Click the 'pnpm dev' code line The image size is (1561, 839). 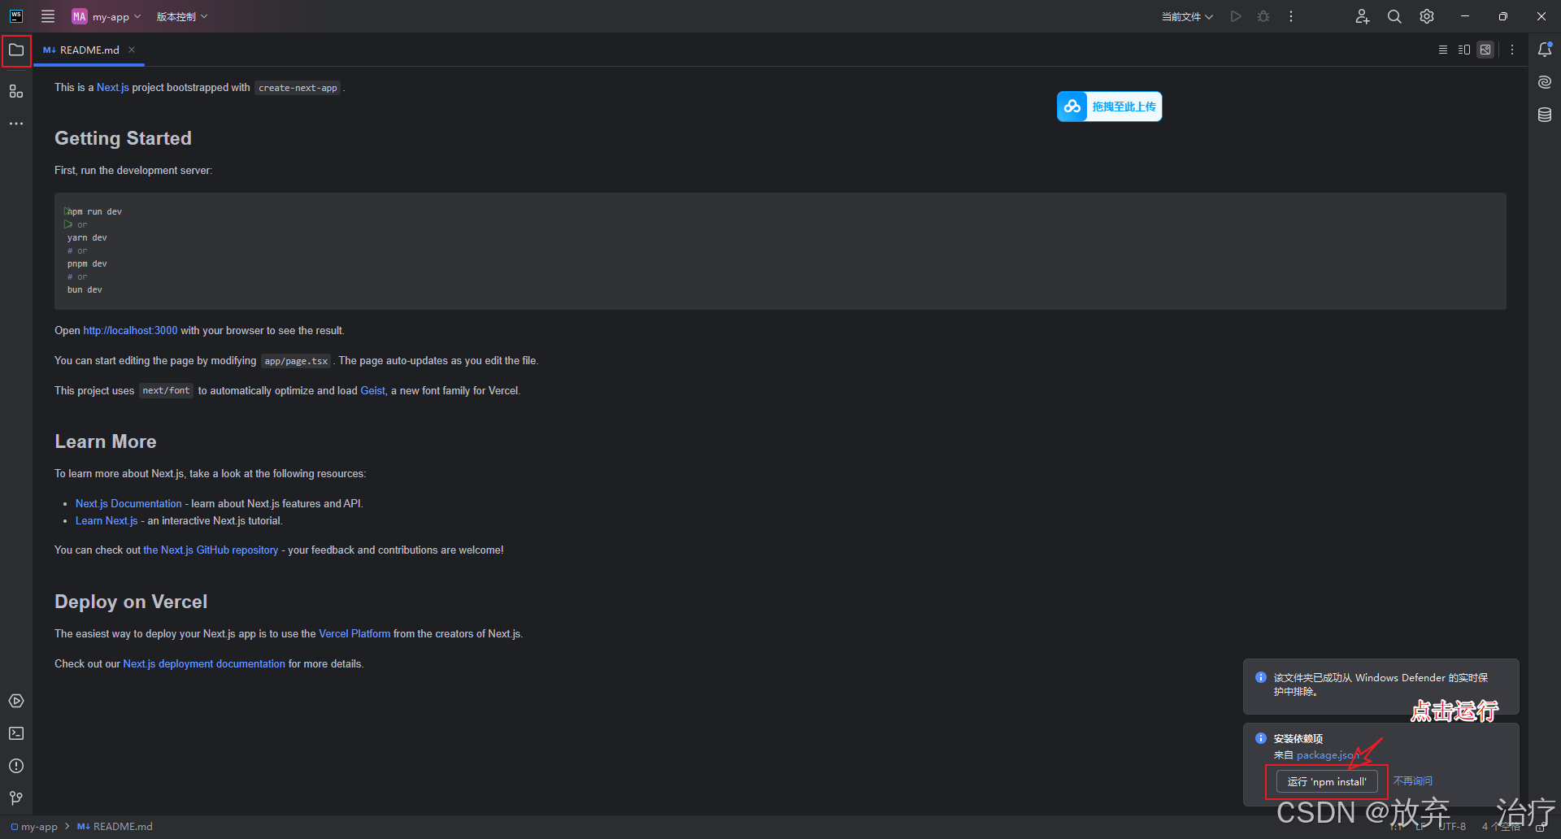(x=87, y=263)
